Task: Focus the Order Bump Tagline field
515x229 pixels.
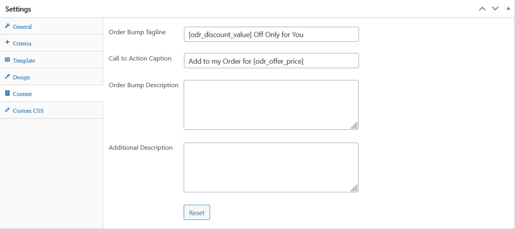Action: point(271,35)
